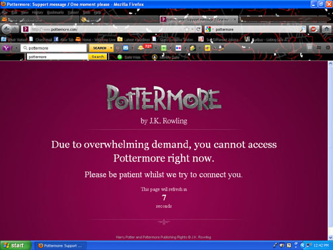Reload the page with the refresh icon
The width and height of the screenshot is (333, 250).
(x=198, y=29)
